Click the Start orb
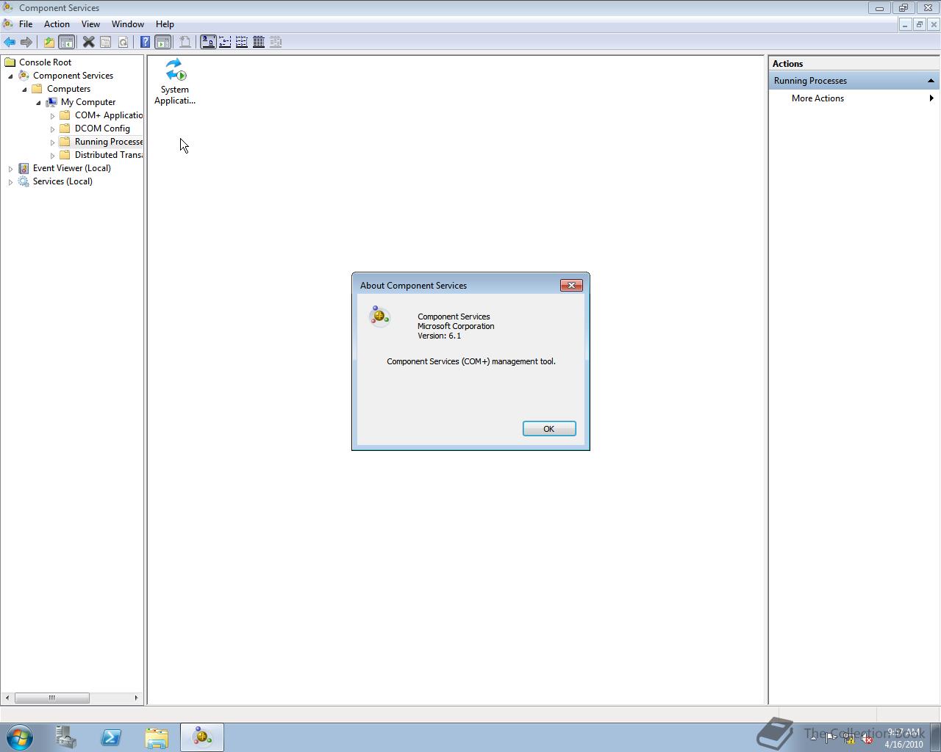The image size is (941, 752). click(x=20, y=737)
